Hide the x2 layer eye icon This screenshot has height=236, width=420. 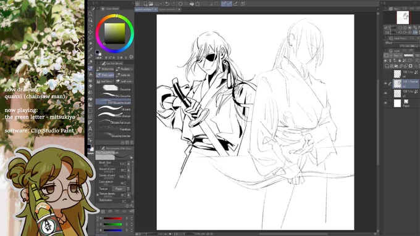[x=385, y=84]
